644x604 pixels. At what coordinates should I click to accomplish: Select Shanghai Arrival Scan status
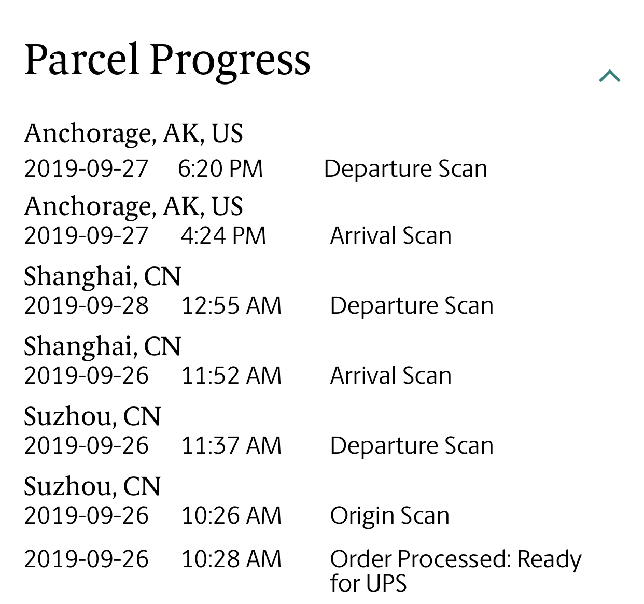click(391, 376)
